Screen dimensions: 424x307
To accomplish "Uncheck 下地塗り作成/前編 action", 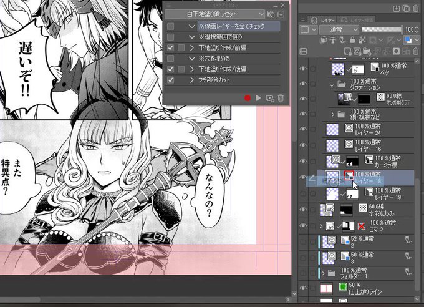I will pos(170,47).
